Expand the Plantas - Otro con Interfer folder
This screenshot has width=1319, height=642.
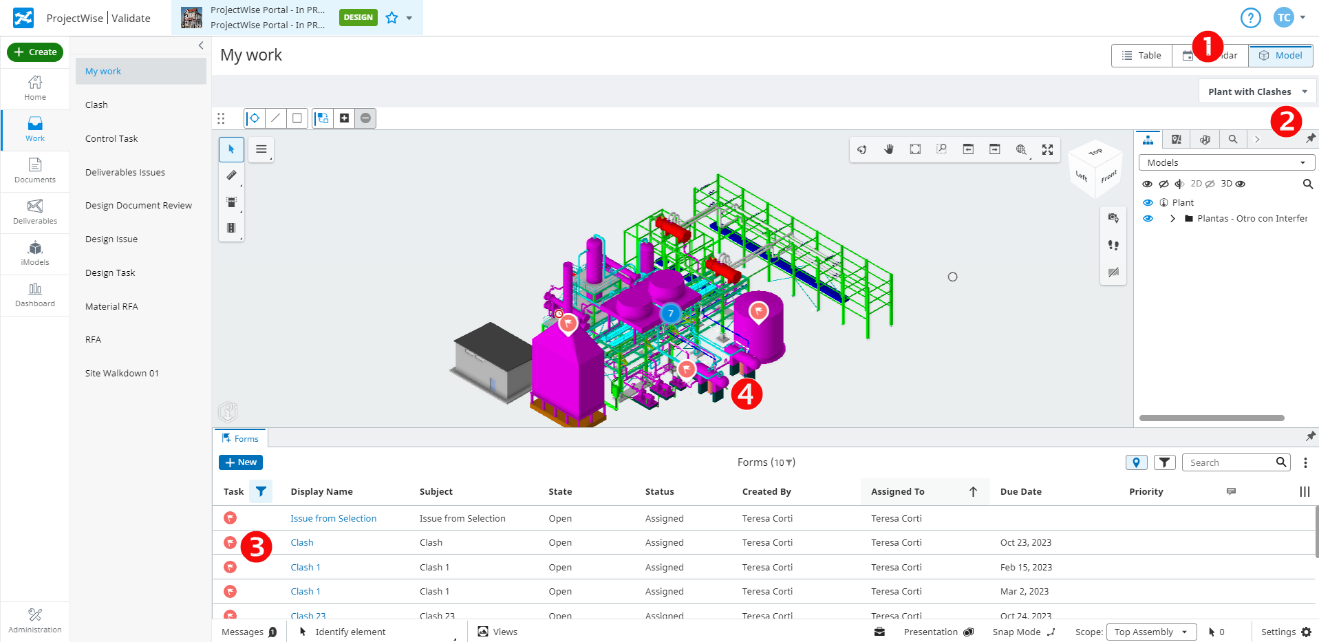(1172, 218)
